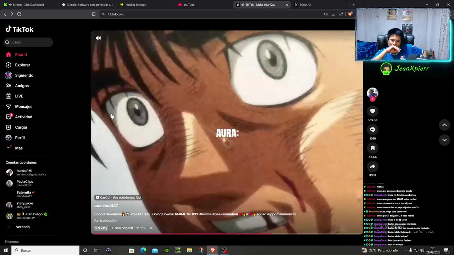Open Actividad notifications
This screenshot has width=454, height=255.
23,117
